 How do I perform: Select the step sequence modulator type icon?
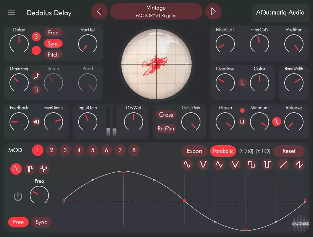click(x=30, y=169)
